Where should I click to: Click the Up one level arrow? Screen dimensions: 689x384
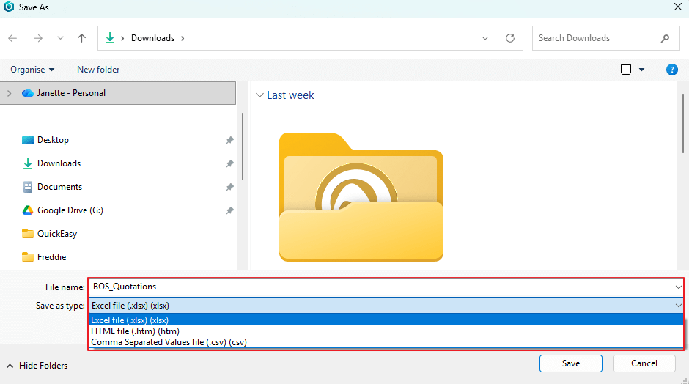(81, 38)
